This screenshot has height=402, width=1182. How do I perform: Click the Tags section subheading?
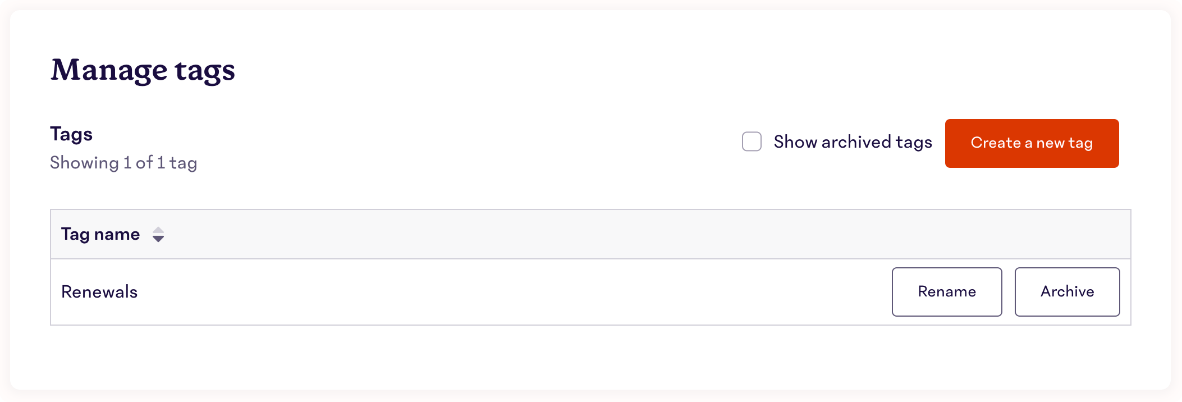(71, 134)
